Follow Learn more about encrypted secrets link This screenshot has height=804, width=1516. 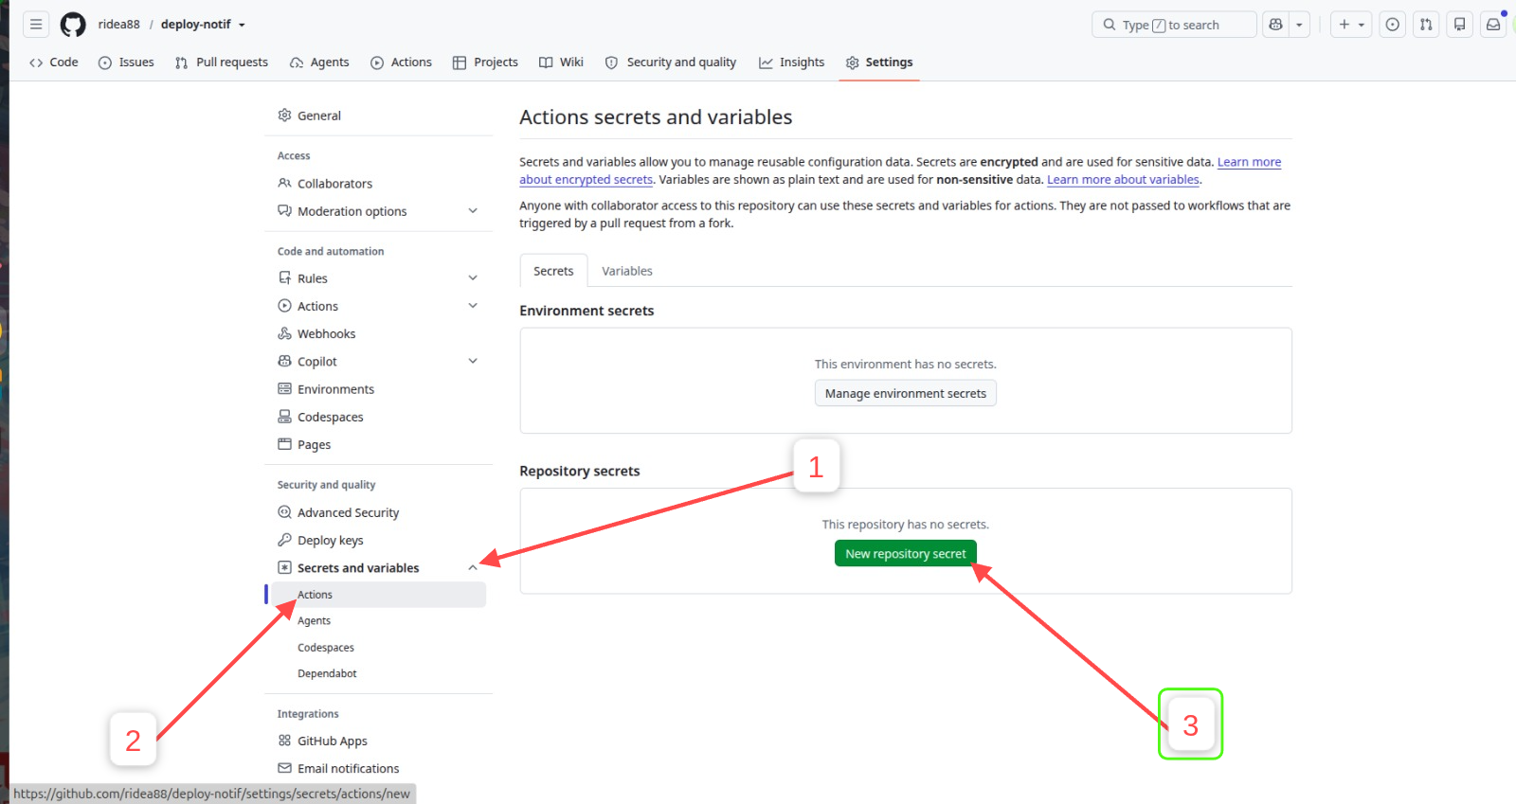point(1250,162)
